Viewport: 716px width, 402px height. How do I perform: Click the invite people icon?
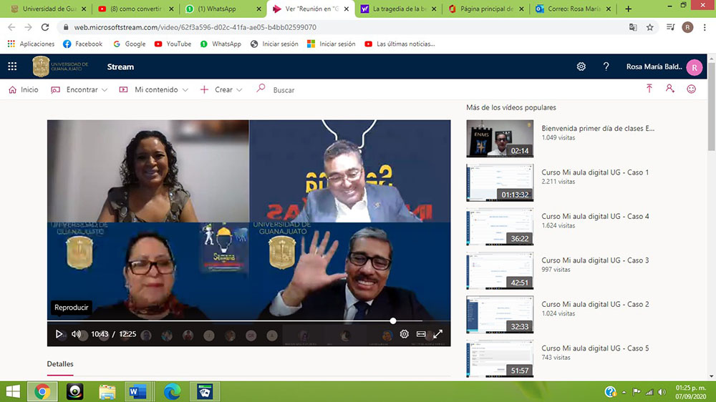point(670,89)
